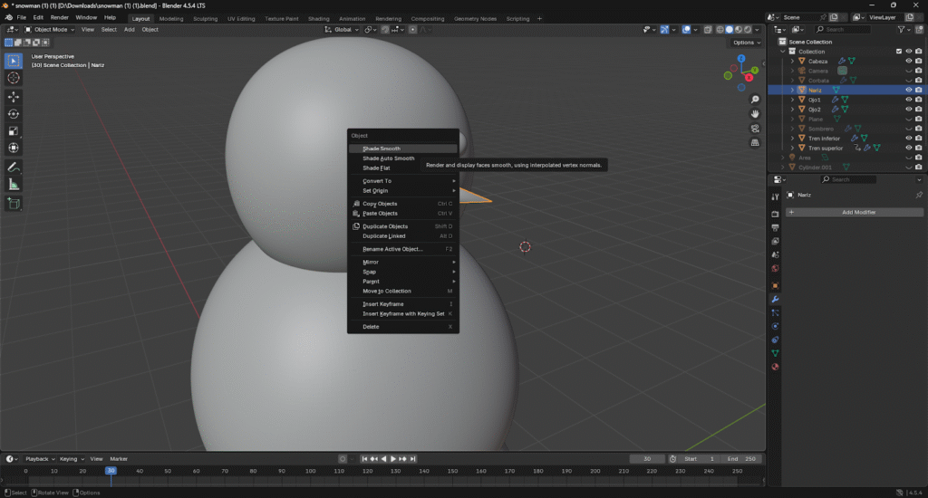Open the Material properties tab icon

(775, 367)
